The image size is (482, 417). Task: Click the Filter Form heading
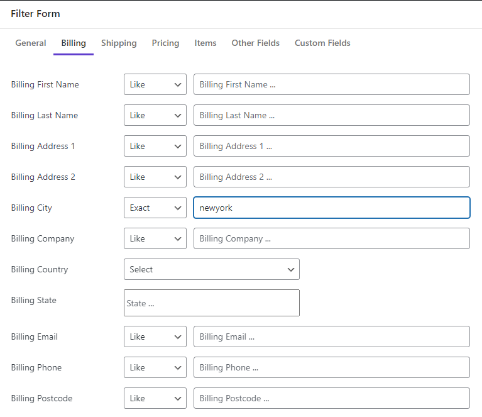(35, 14)
